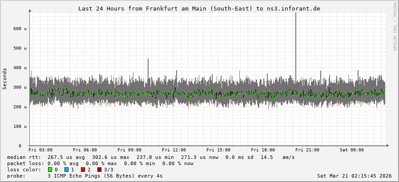Click the vertical Seconds axis label
Image resolution: width=399 pixels, height=182 pixels.
point(5,79)
